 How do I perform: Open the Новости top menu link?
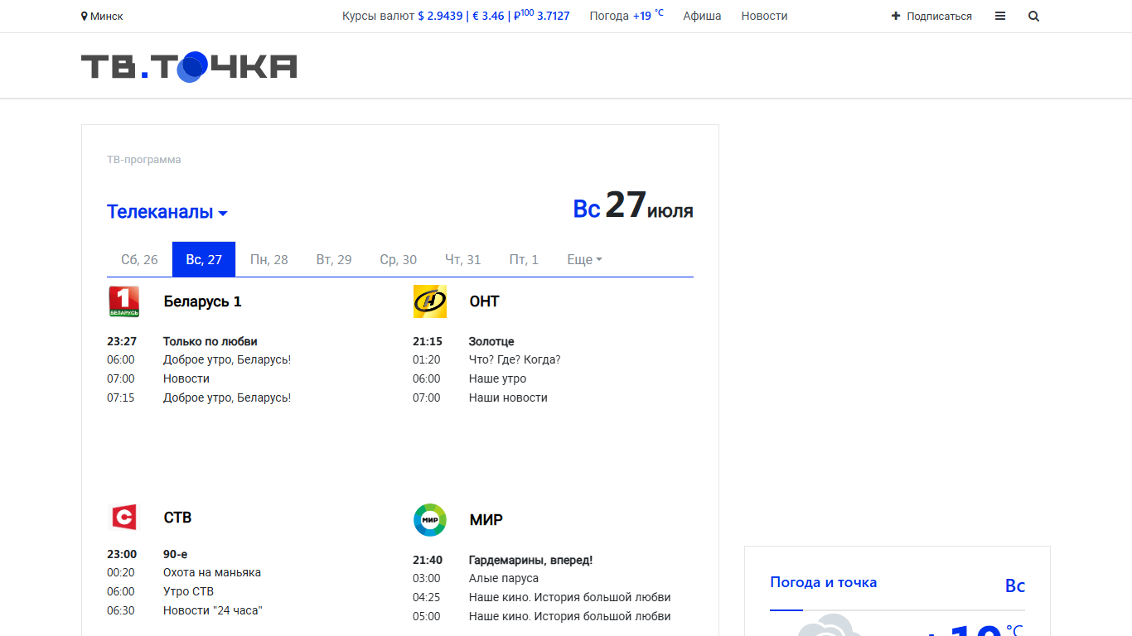coord(764,17)
